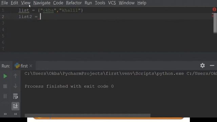Open the Help menu

142,3
